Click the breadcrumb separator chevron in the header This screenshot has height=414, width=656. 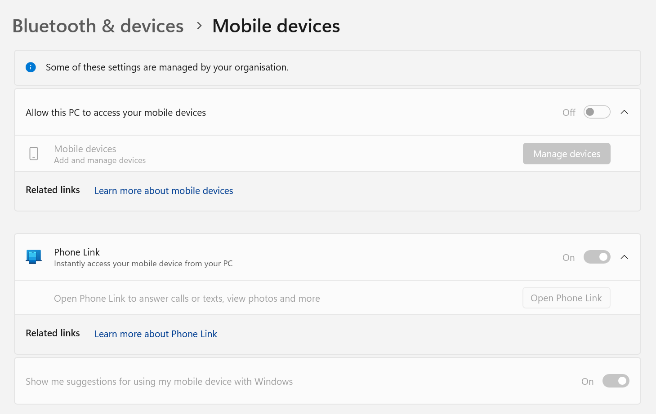click(198, 26)
